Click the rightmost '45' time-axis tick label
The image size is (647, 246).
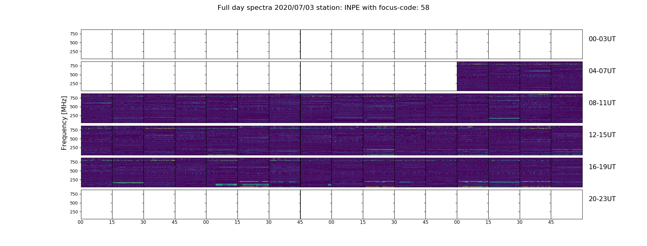551,222
